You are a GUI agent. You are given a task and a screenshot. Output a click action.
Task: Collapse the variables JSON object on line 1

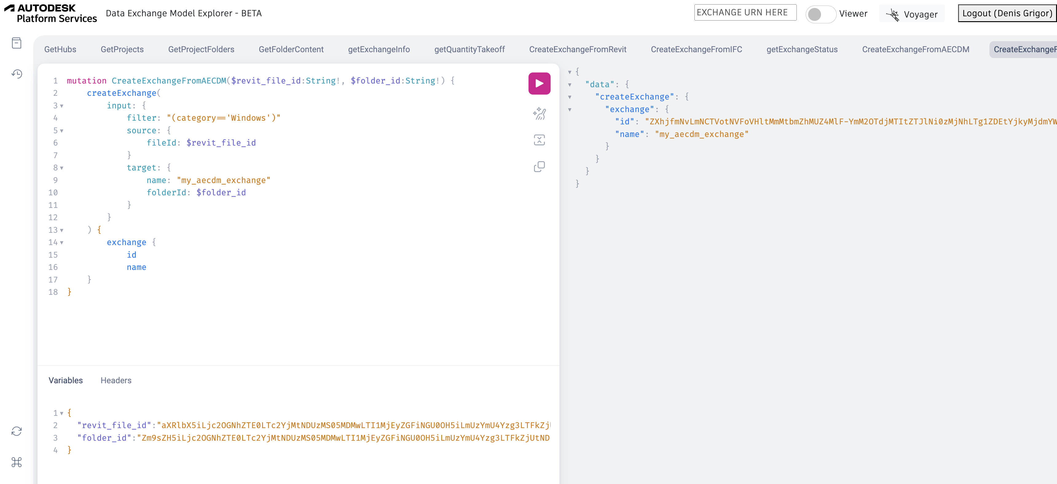[61, 413]
